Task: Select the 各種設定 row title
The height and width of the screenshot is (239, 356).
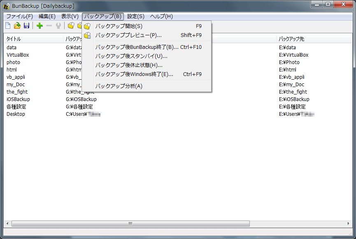Action: pyautogui.click(x=16, y=107)
